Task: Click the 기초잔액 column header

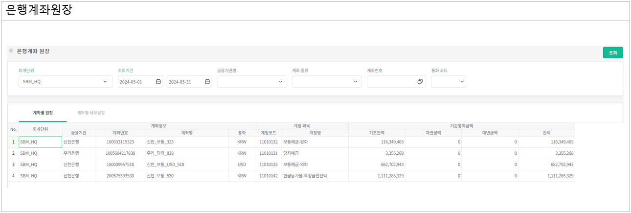Action: coord(377,133)
